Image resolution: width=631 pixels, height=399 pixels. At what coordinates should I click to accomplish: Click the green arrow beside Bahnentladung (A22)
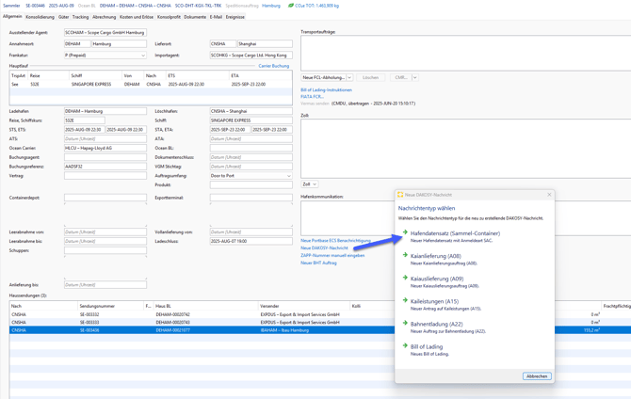(405, 323)
